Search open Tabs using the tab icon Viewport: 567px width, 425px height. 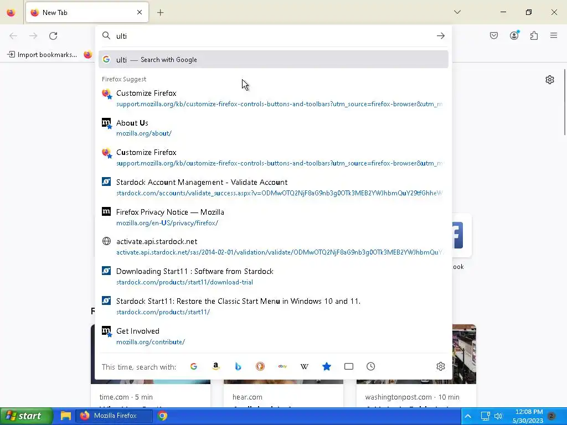[349, 366]
